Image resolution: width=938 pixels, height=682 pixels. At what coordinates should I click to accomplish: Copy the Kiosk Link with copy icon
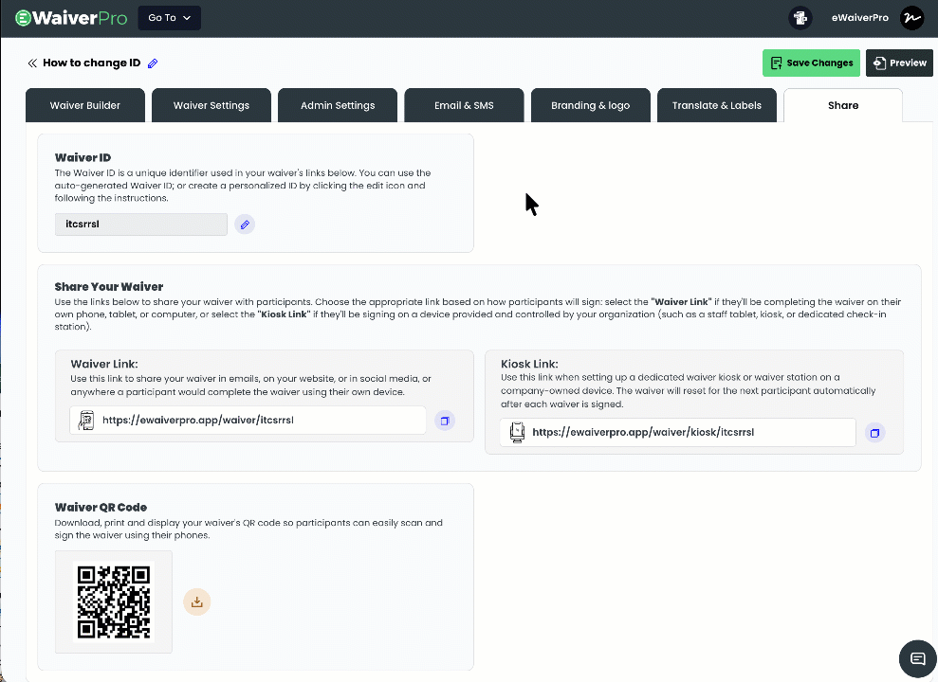(874, 433)
